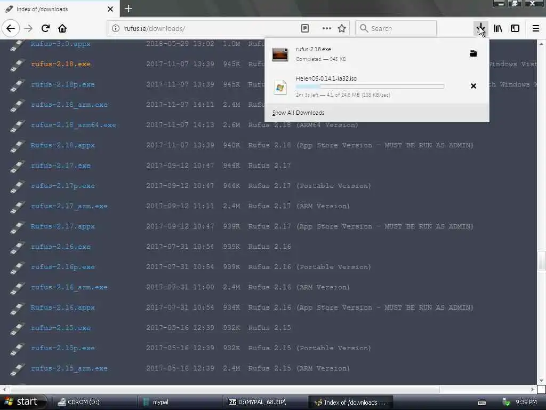
Task: Click horizontal scrollbar right arrow
Action: click(x=533, y=389)
